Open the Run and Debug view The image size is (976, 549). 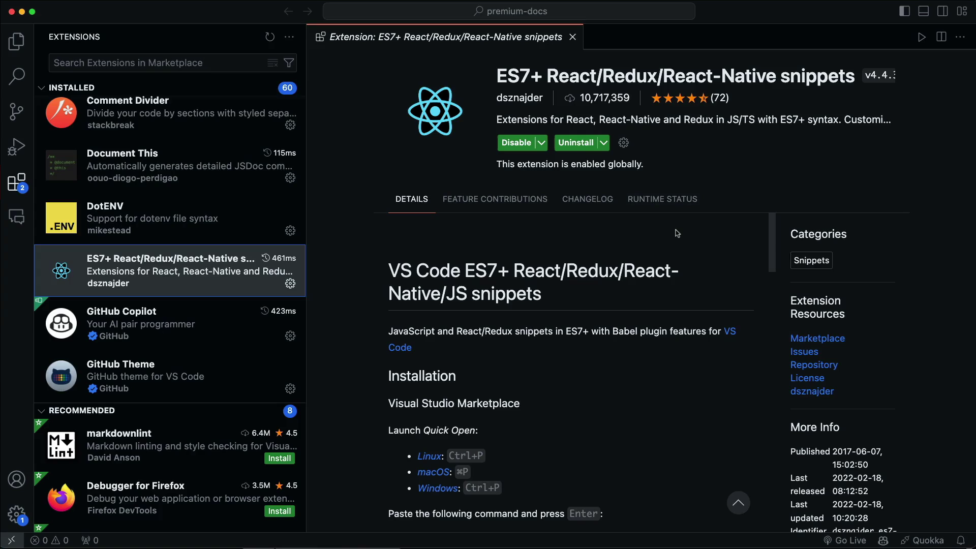click(16, 147)
